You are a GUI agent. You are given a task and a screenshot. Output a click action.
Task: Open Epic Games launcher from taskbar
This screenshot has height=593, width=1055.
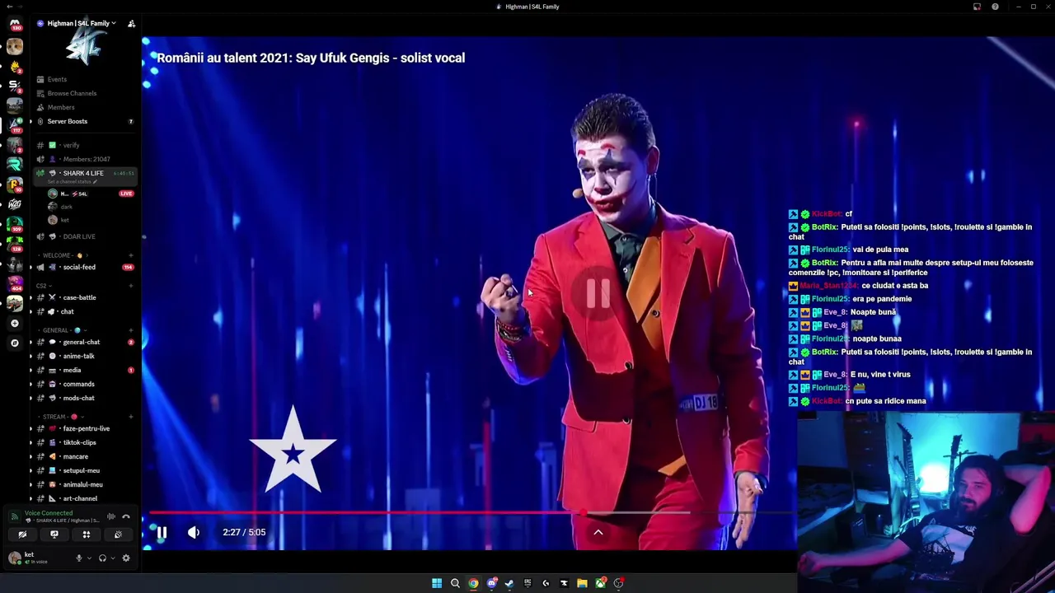(x=527, y=583)
